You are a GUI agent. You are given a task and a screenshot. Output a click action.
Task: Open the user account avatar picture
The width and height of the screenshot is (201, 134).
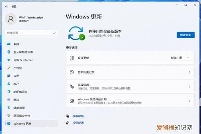point(11,19)
